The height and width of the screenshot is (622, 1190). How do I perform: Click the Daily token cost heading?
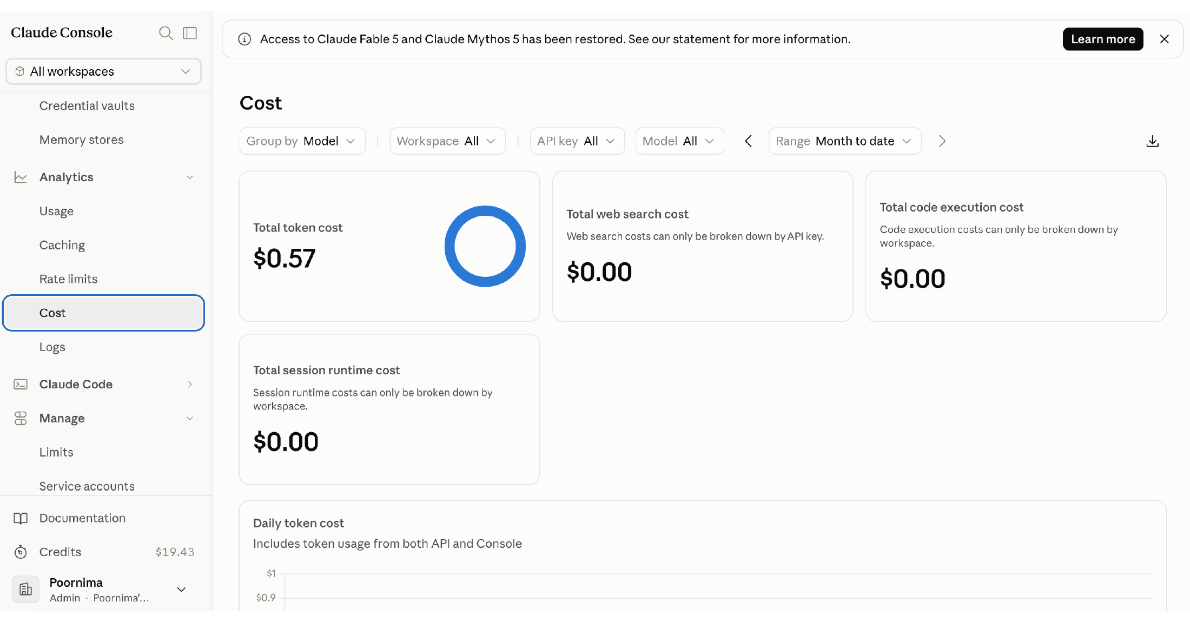(x=299, y=523)
